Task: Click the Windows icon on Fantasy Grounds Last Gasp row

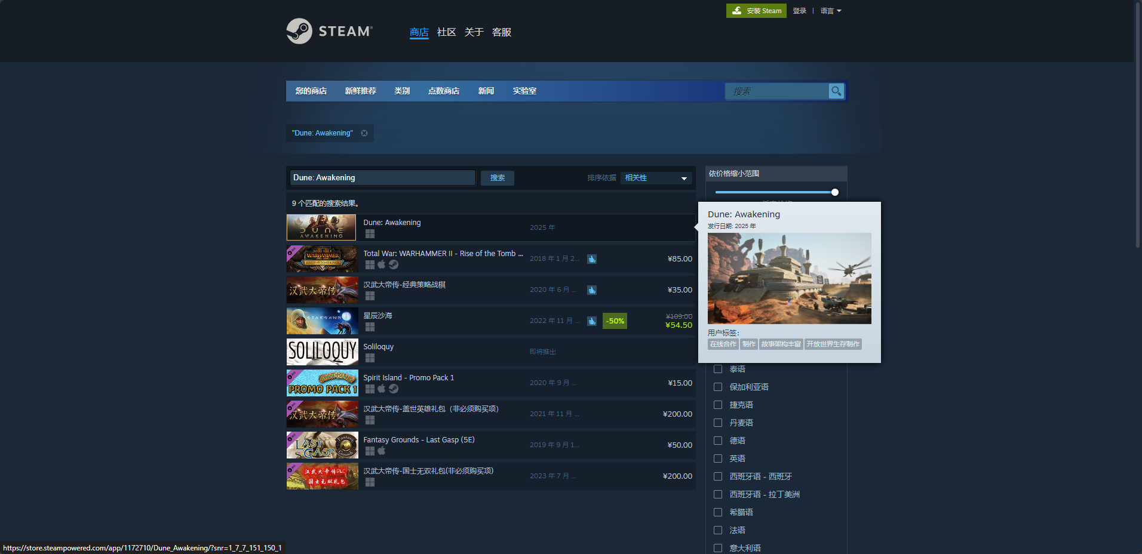Action: (370, 451)
